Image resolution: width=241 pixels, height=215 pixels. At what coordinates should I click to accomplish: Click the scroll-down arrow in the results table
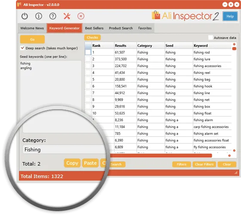234,150
